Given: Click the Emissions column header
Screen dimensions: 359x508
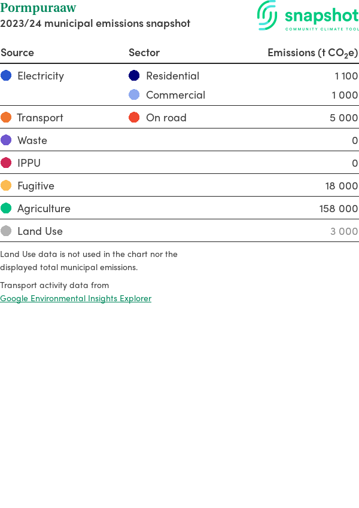Looking at the screenshot, I should (x=312, y=53).
